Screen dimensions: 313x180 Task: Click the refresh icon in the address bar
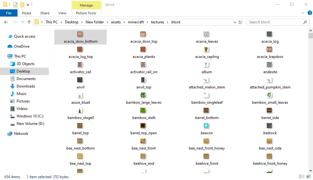tap(240, 22)
